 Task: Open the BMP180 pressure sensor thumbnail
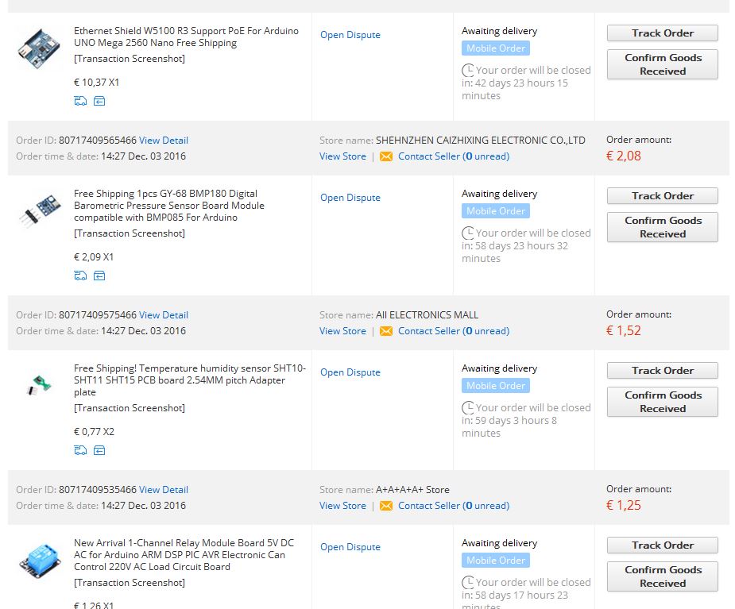(39, 211)
